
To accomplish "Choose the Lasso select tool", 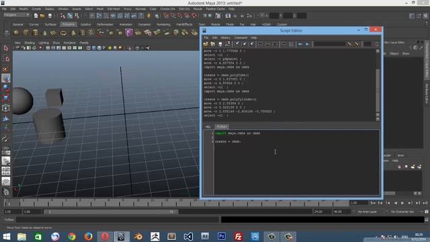I will coord(6,58).
